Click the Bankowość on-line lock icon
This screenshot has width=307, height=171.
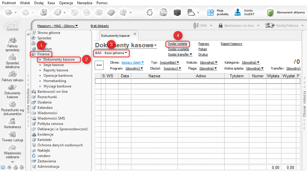(220, 26)
